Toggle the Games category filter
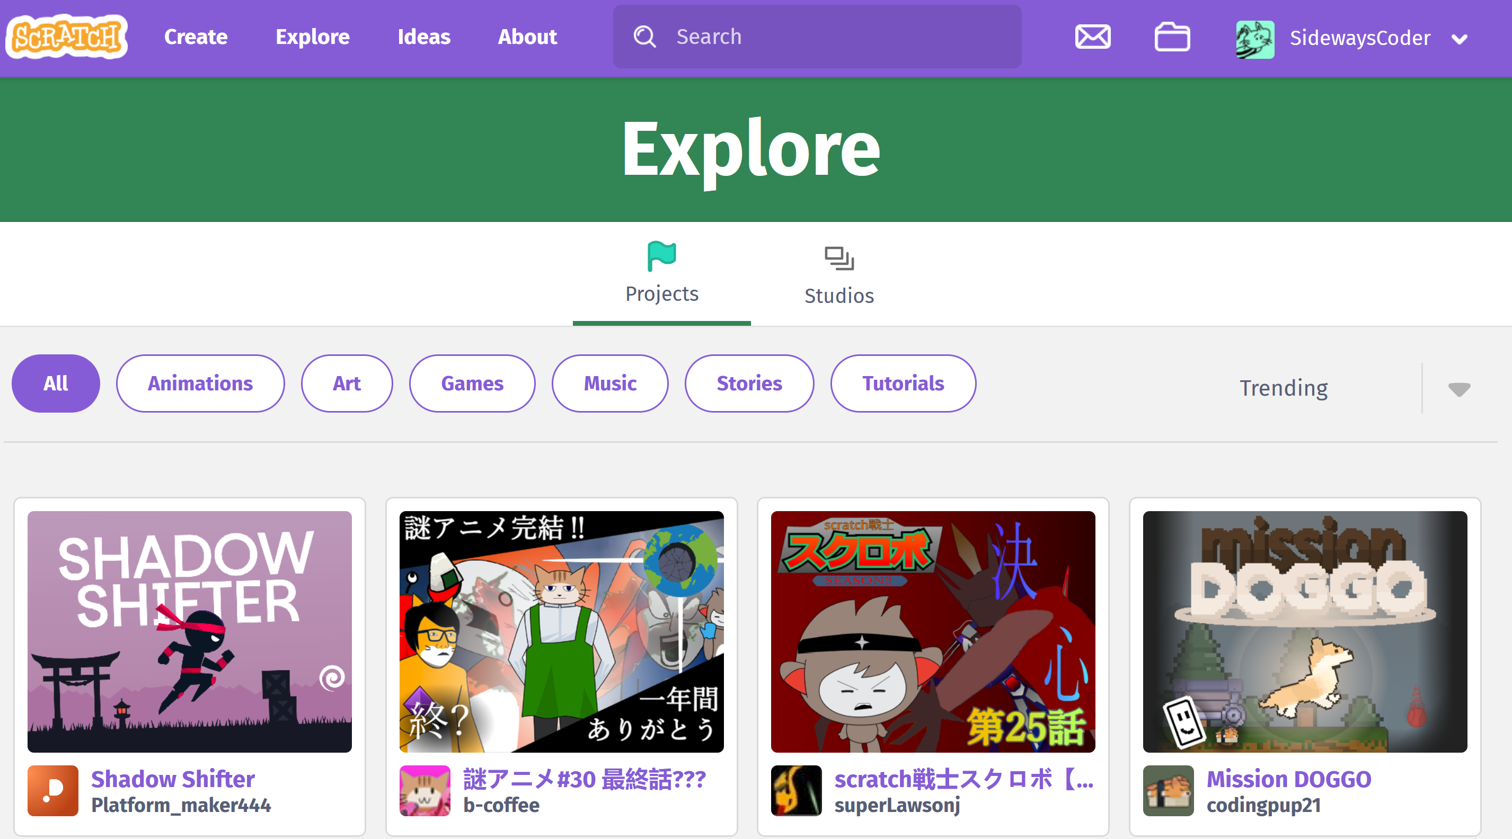Viewport: 1512px width, 839px height. pyautogui.click(x=472, y=383)
